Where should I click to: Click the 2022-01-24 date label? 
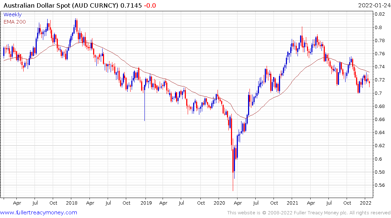click(374, 5)
